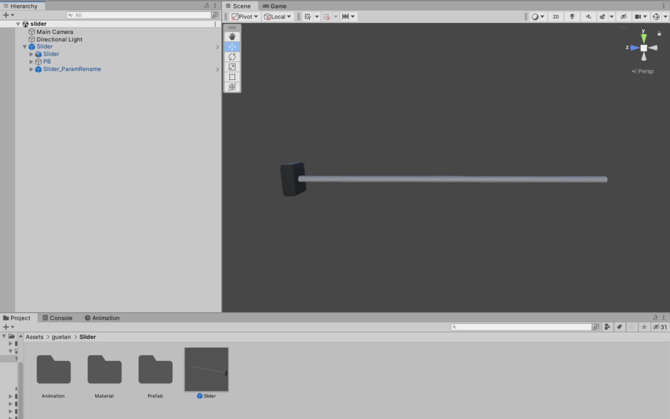
Task: Select the Transform (combined) tool
Action: 232,87
